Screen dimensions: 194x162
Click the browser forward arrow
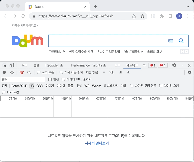coord(15,16)
